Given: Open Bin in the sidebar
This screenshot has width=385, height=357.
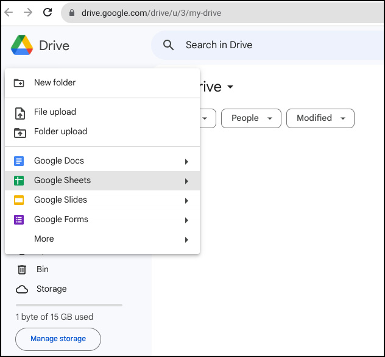Looking at the screenshot, I should 43,270.
